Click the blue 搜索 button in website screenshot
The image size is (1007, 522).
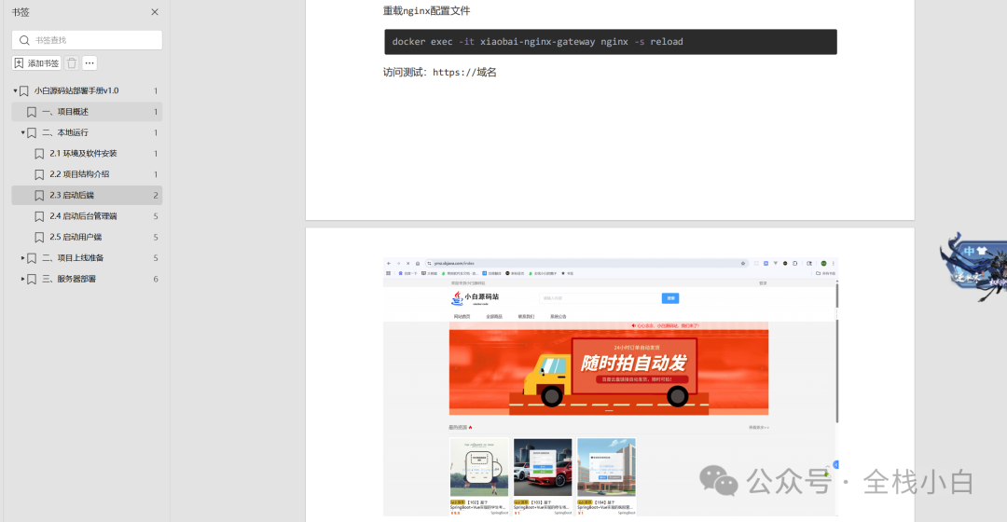click(x=670, y=298)
